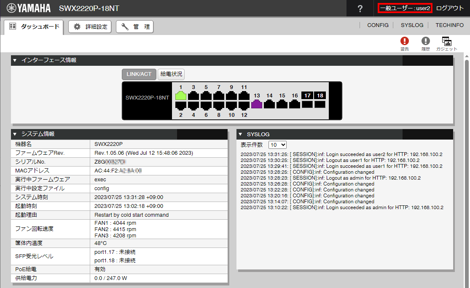Image resolution: width=470 pixels, height=288 pixels.
Task: Collapse the インターフェース情報 panel
Action: click(15, 60)
